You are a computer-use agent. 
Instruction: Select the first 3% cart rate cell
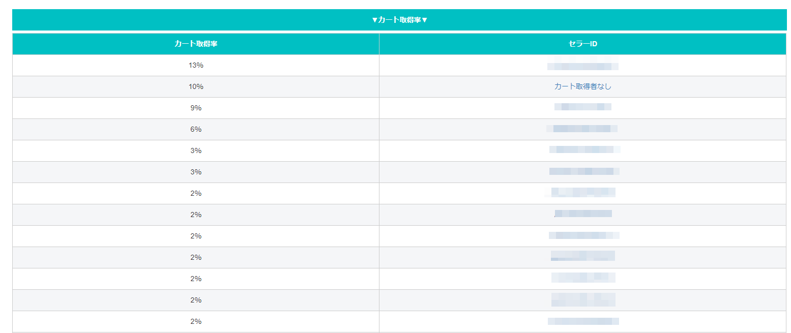196,150
